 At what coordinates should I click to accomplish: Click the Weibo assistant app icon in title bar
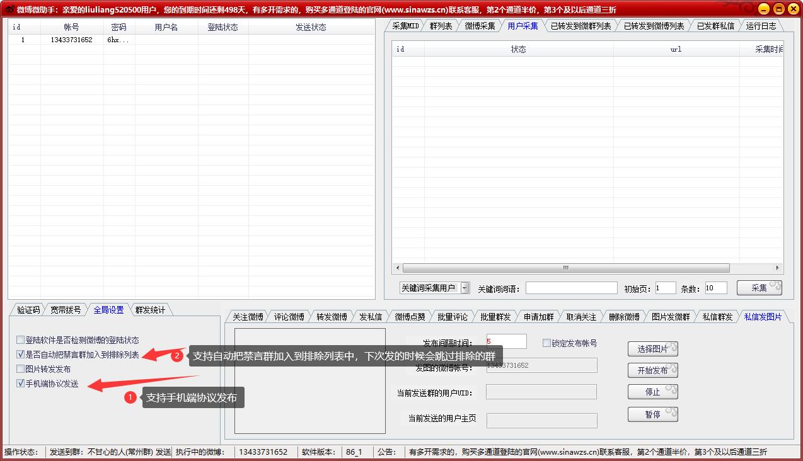point(9,9)
